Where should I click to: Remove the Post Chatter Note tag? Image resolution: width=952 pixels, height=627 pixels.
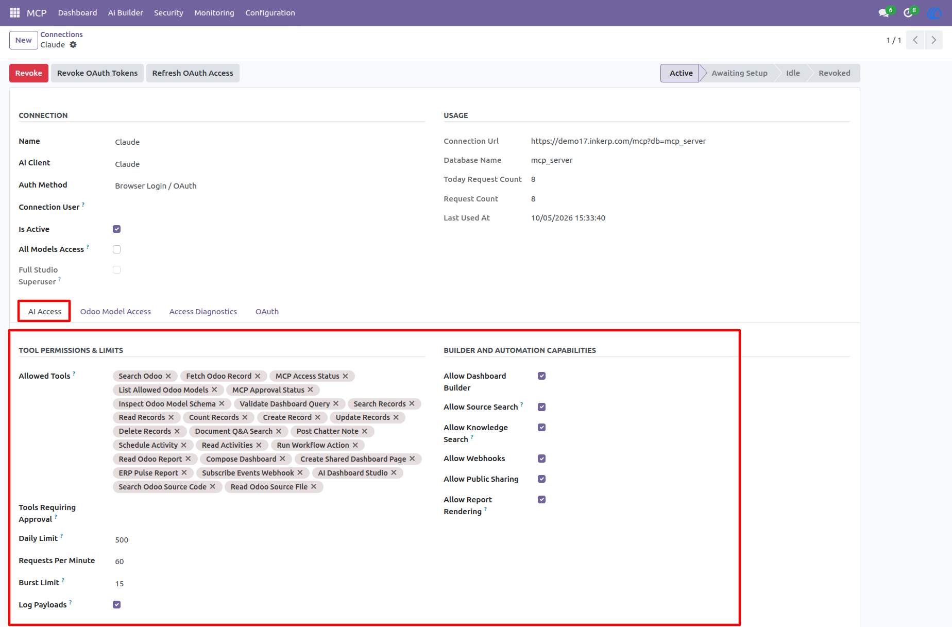[364, 431]
